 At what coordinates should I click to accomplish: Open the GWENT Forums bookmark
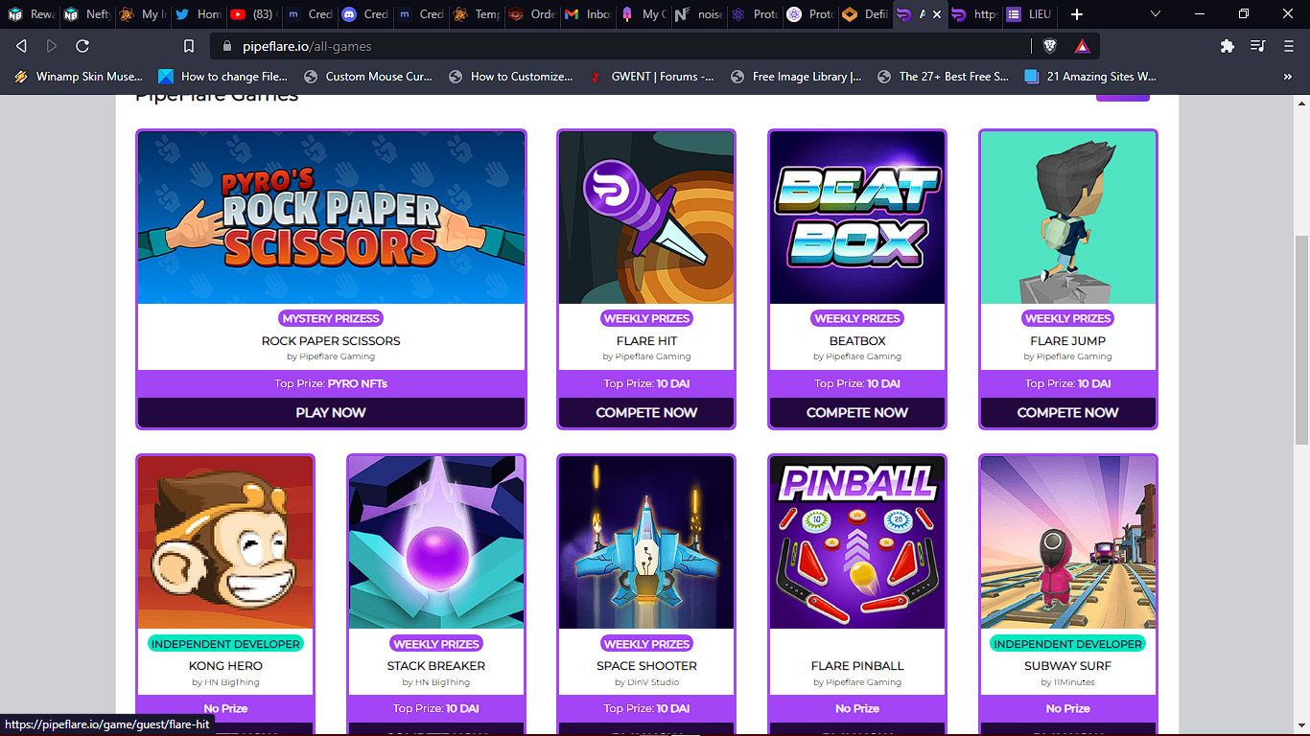(652, 77)
